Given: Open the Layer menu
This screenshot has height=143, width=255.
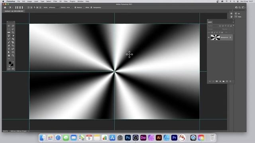Looking at the screenshot, I should coord(36,1).
